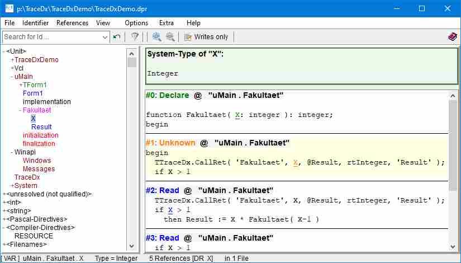461x263 pixels.
Task: Open the Options menu
Action: pos(136,23)
